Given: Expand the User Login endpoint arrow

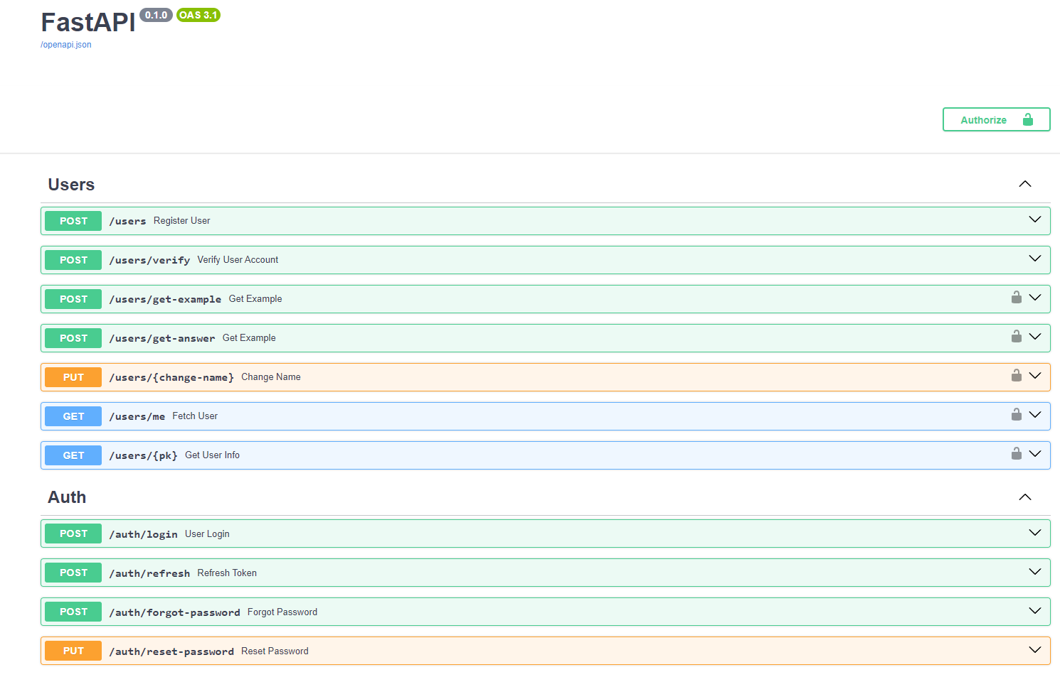Looking at the screenshot, I should click(1035, 533).
